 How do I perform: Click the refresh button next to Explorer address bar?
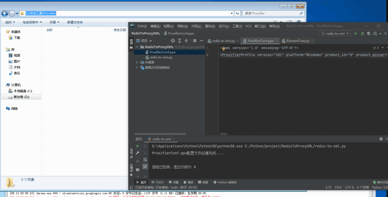237,13
